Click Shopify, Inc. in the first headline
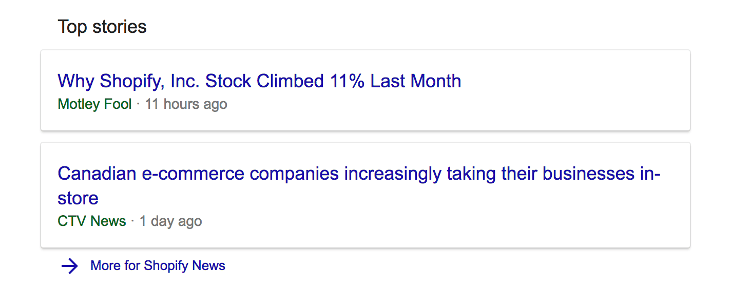 [149, 81]
